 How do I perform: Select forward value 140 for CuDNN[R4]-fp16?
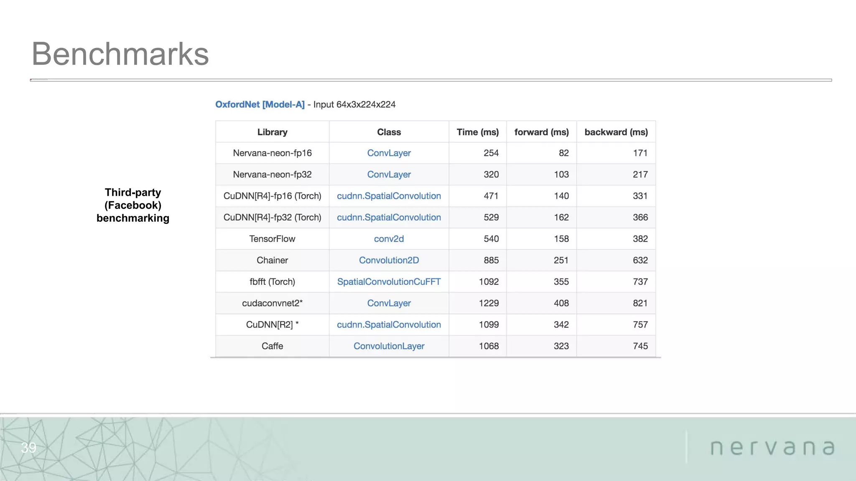click(561, 196)
